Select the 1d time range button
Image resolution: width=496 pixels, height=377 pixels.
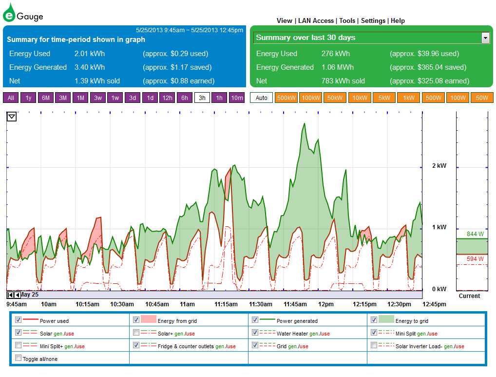coord(150,98)
